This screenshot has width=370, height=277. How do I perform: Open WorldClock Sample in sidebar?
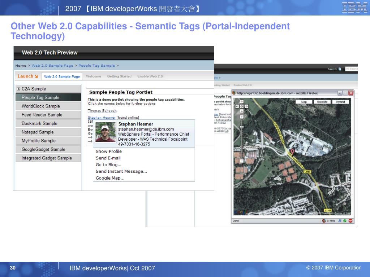click(48, 106)
